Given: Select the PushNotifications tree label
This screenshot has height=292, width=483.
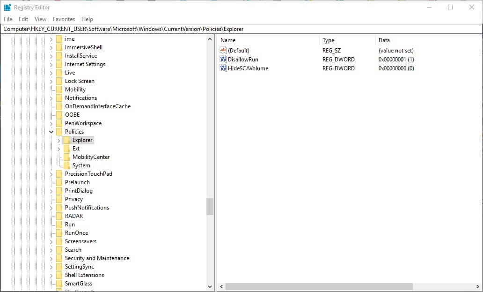Looking at the screenshot, I should (87, 208).
